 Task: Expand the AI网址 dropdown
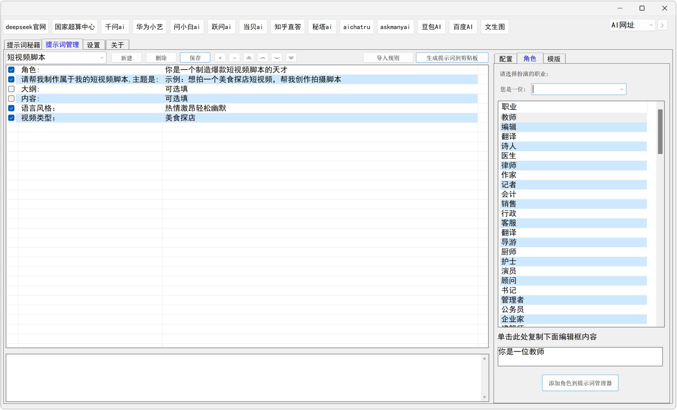click(633, 25)
